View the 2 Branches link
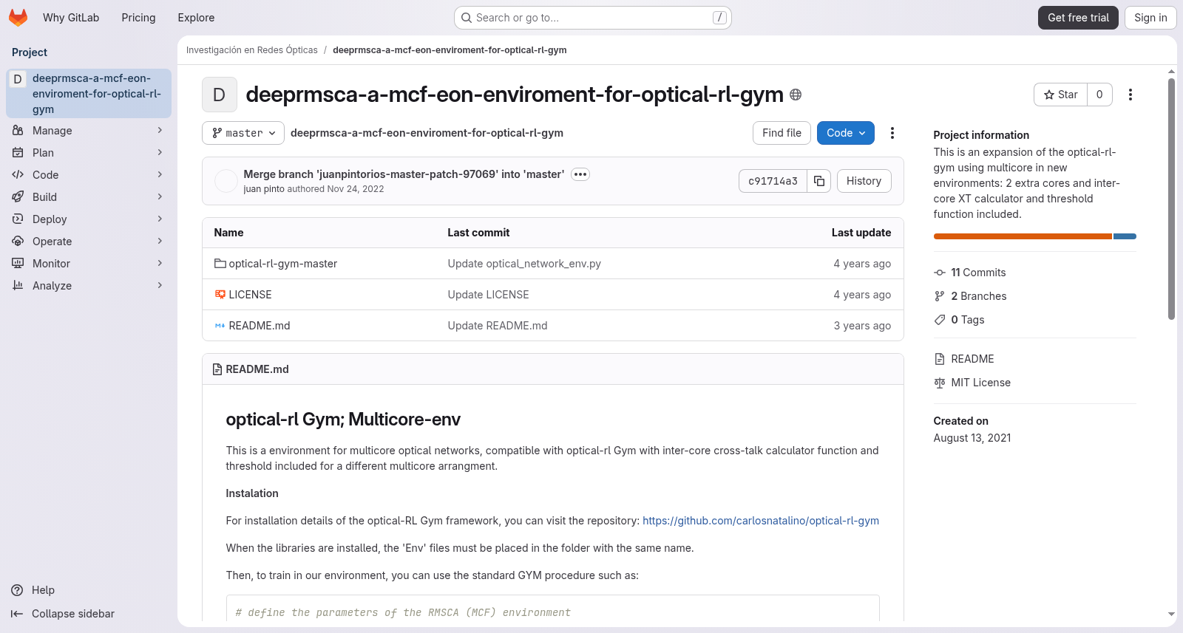This screenshot has width=1183, height=633. [979, 296]
